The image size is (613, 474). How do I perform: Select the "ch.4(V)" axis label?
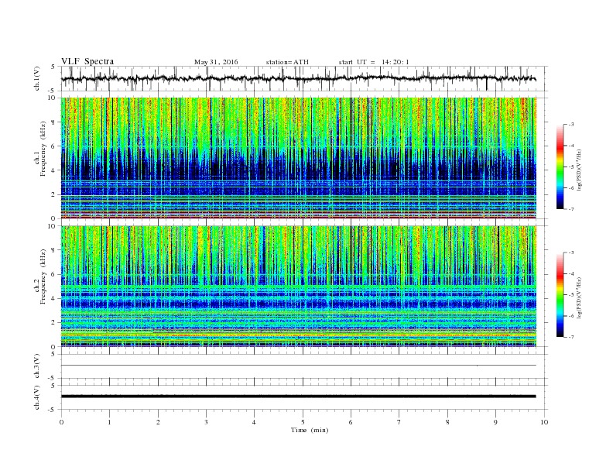point(37,397)
